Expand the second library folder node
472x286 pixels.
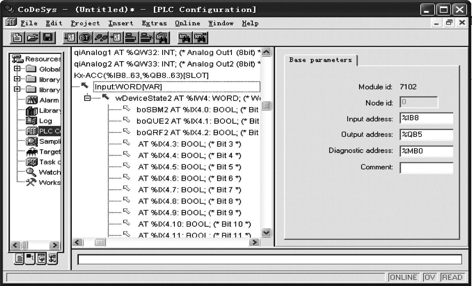pyautogui.click(x=17, y=89)
